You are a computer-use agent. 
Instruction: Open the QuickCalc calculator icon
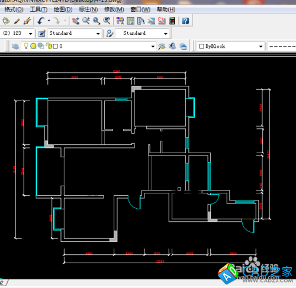pos(172,21)
